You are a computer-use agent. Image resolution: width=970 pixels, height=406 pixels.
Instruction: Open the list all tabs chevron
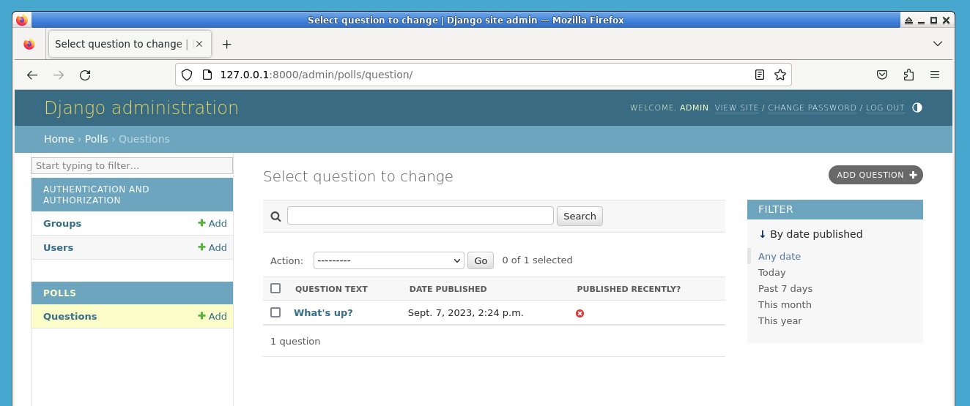(938, 44)
